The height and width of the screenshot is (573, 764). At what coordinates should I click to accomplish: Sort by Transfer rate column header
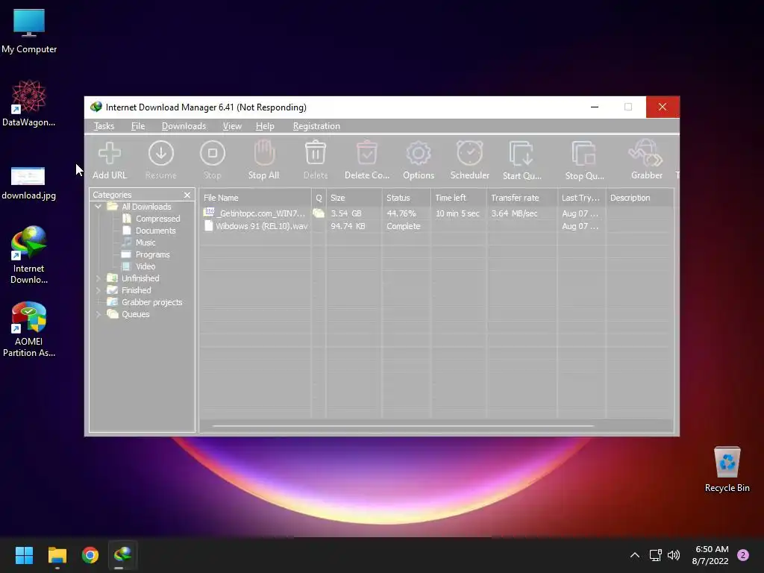[522, 198]
